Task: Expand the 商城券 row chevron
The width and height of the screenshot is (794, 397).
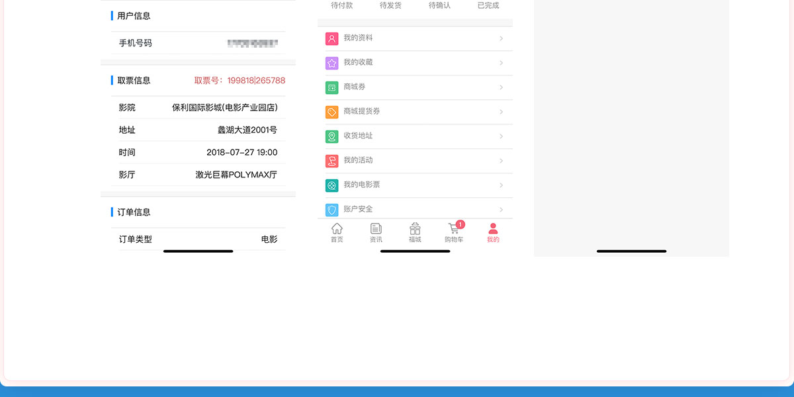Action: click(x=501, y=87)
